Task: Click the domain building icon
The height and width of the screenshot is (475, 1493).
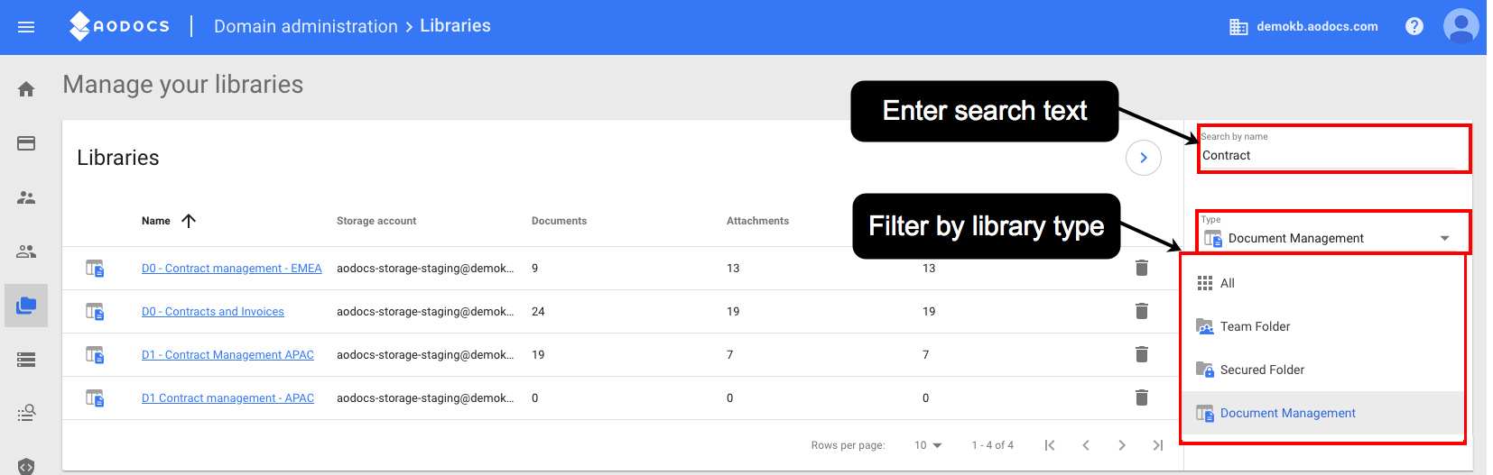Action: [1238, 27]
